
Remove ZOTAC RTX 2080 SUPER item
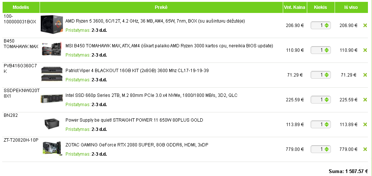[x=365, y=149]
